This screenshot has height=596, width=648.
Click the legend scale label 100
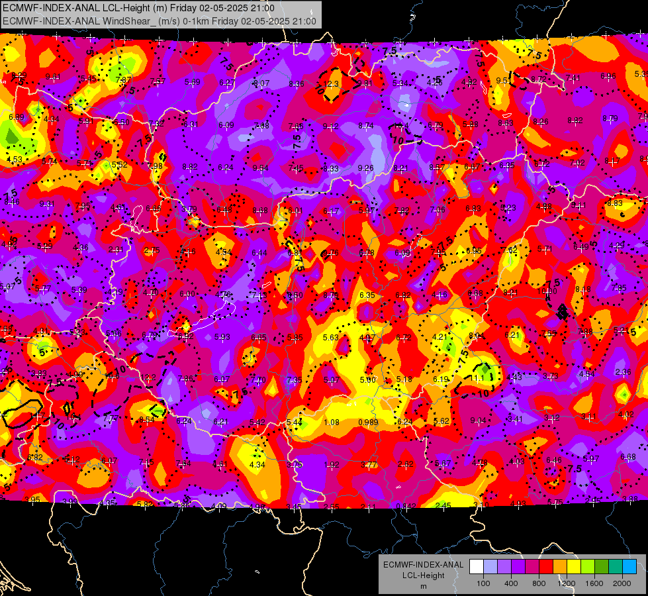(x=483, y=583)
